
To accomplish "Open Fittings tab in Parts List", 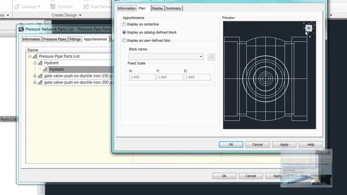I will tap(75, 39).
